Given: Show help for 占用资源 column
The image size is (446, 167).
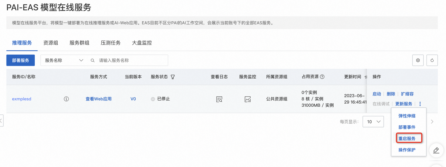Looking at the screenshot, I should pos(322,77).
